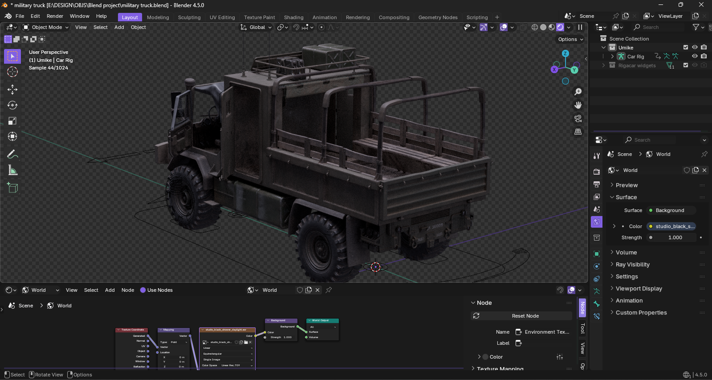
Task: Expand the Ray Visibility panel
Action: pos(632,264)
